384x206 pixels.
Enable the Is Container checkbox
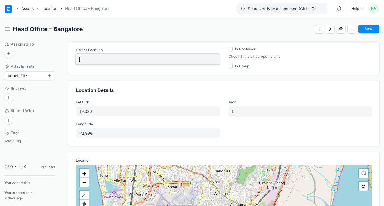coord(231,49)
